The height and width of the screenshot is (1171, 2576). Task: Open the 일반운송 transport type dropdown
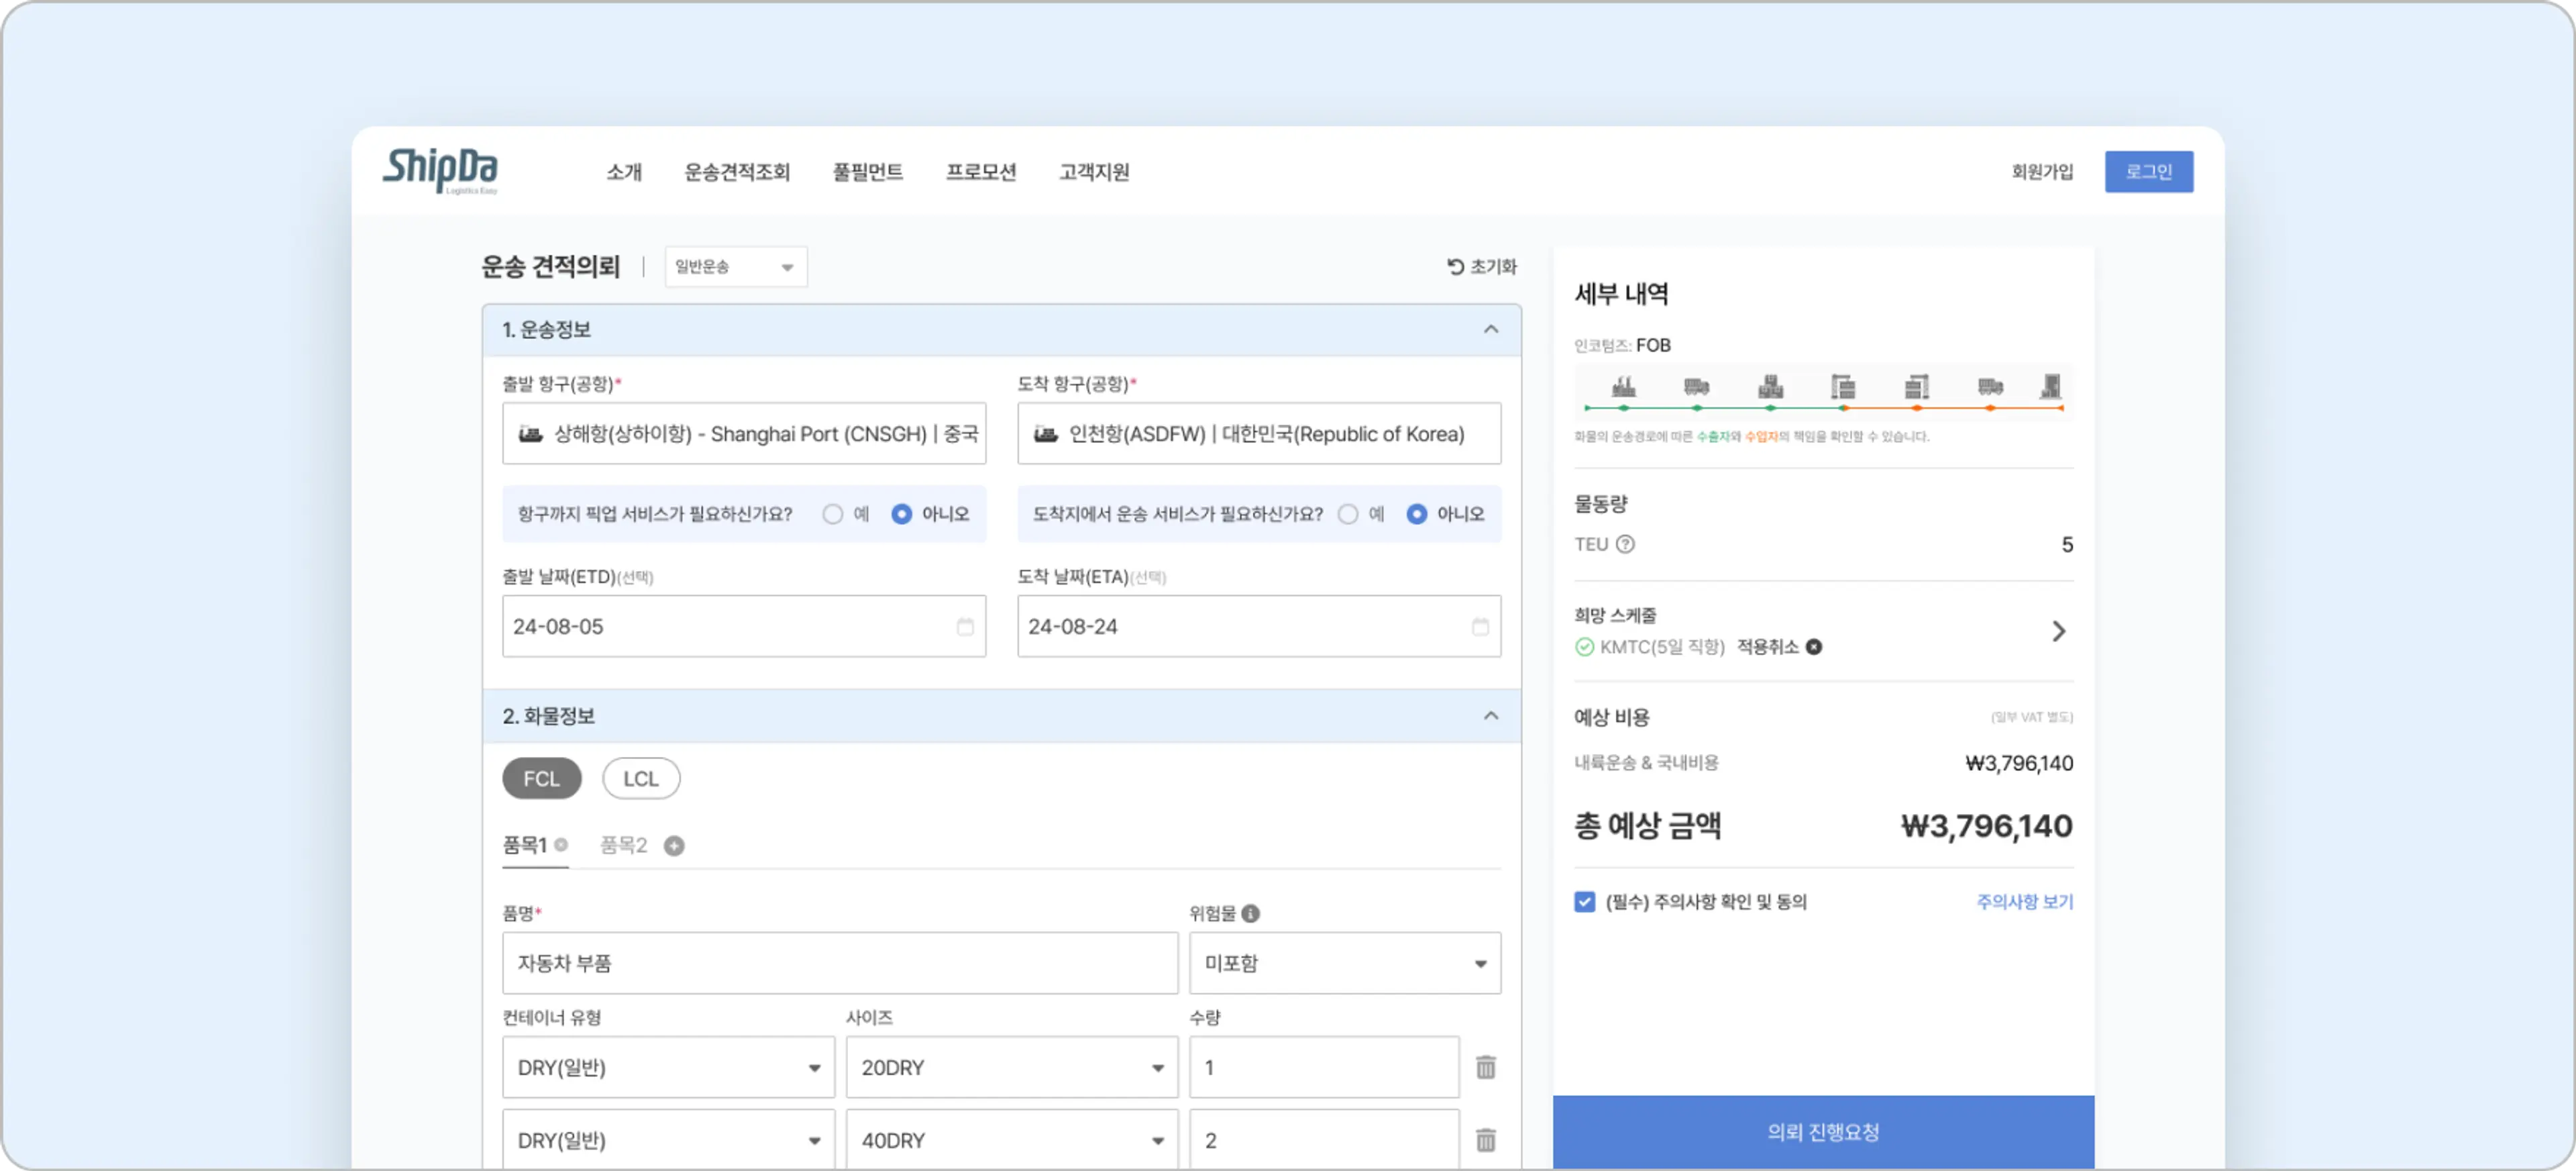click(736, 267)
